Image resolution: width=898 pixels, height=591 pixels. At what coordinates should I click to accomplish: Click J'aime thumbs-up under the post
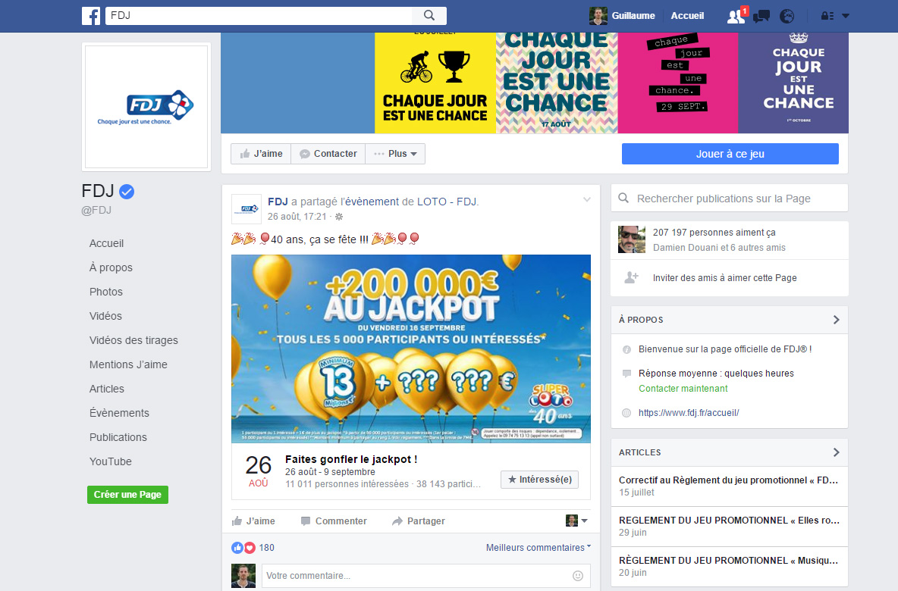(x=253, y=521)
